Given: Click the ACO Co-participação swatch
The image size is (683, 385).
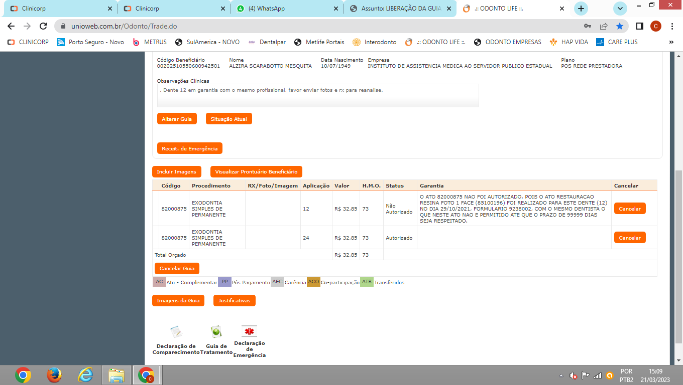Looking at the screenshot, I should point(314,282).
